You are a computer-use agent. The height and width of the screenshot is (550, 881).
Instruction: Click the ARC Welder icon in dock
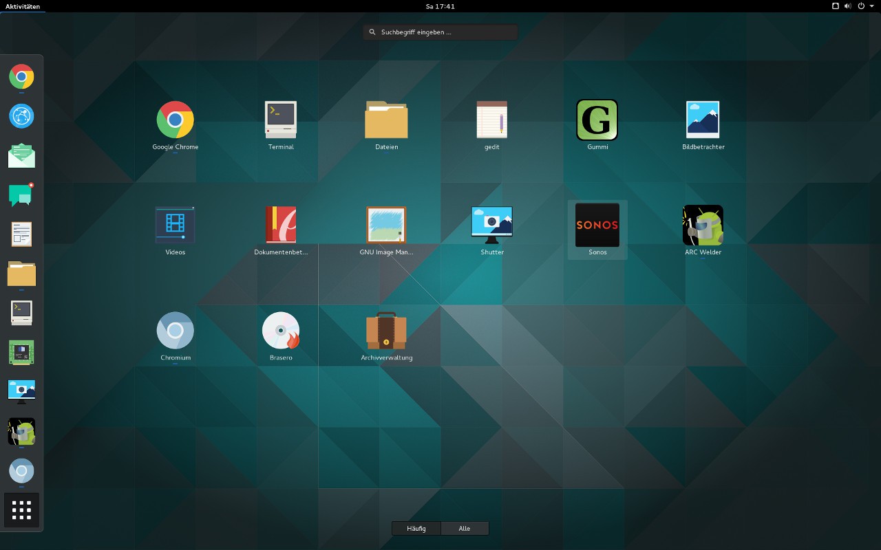point(21,432)
